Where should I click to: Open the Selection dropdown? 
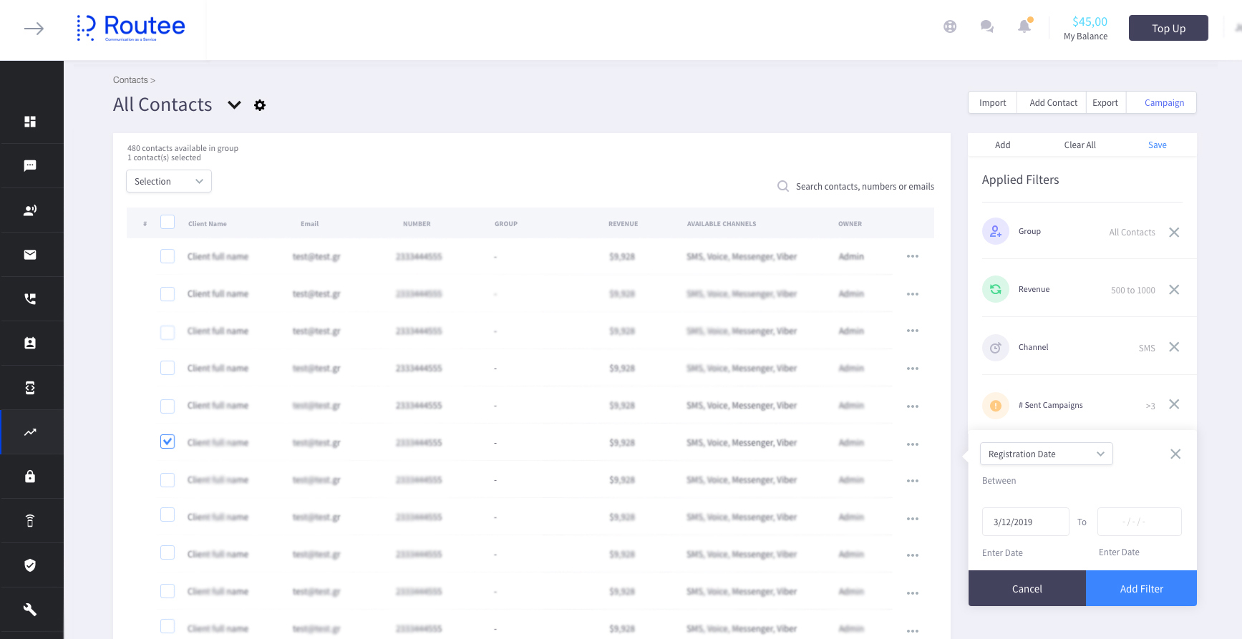click(x=169, y=181)
